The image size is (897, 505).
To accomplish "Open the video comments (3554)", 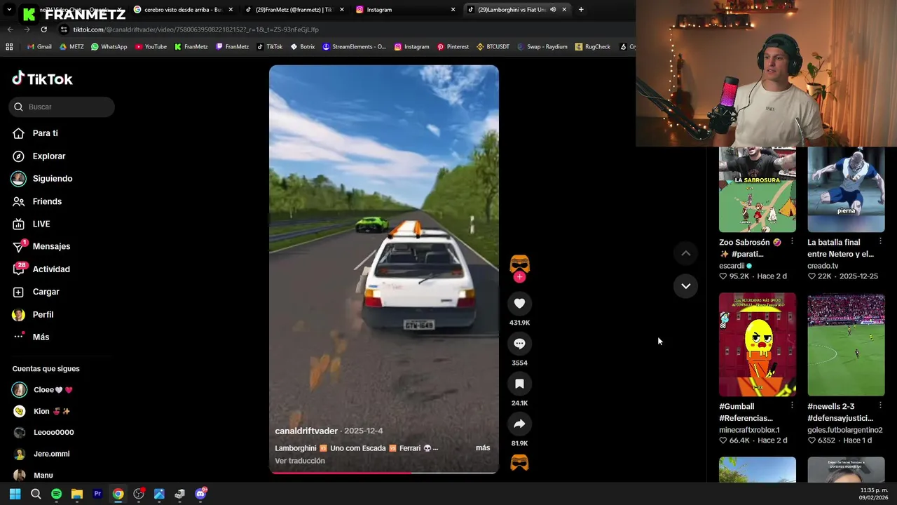I will [x=519, y=344].
